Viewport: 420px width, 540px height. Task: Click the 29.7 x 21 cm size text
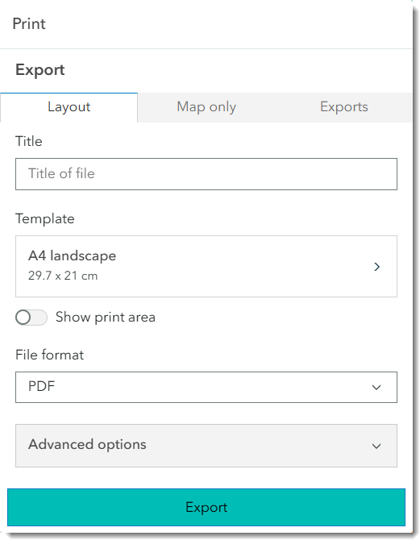[63, 276]
